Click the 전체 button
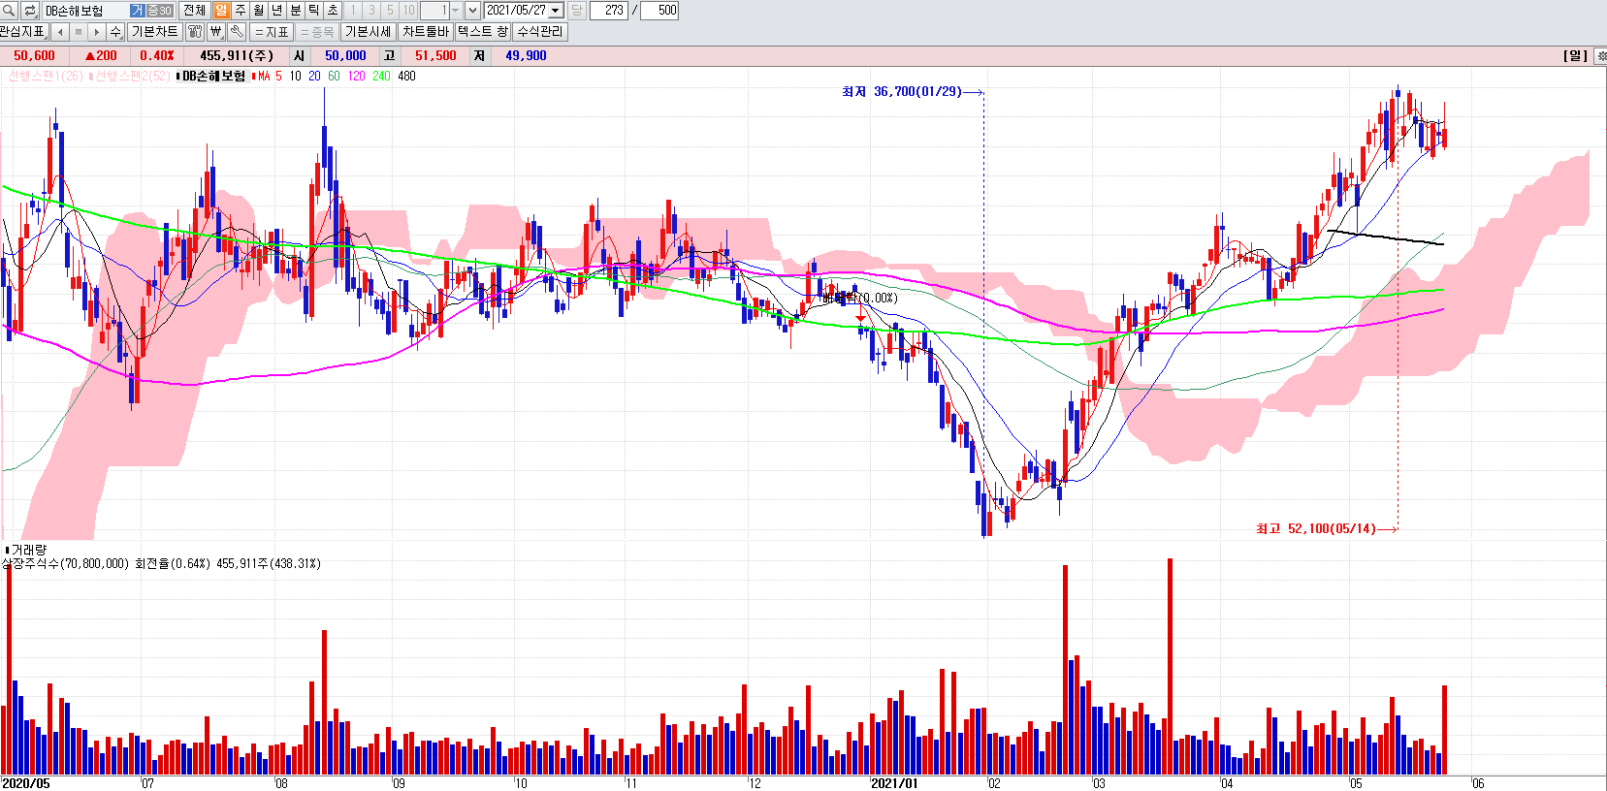1607x791 pixels. [194, 11]
